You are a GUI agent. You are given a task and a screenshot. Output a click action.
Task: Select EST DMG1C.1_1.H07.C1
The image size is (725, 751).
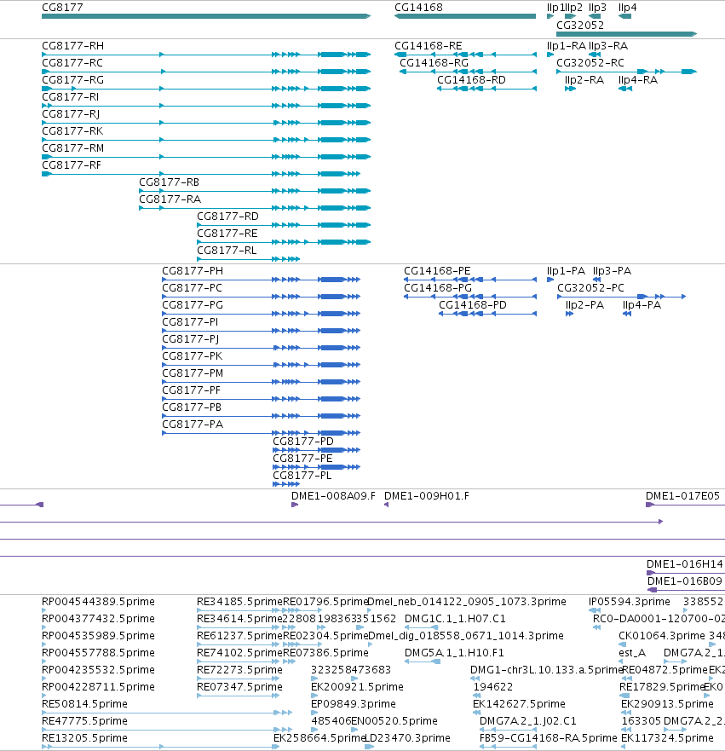(422, 627)
